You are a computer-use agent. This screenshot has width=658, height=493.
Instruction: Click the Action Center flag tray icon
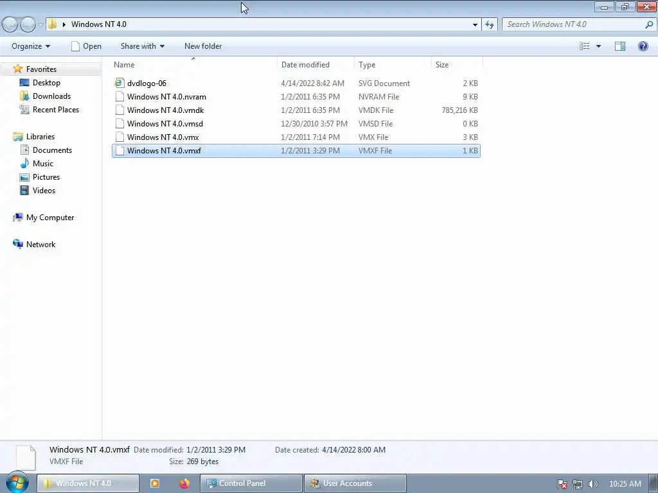click(562, 484)
